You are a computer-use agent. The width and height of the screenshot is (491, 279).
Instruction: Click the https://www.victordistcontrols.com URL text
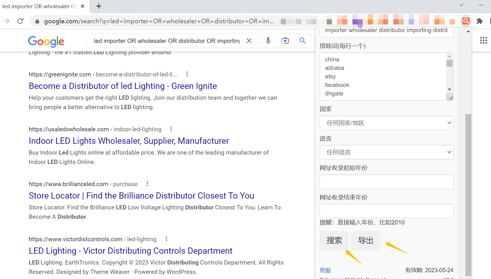coord(75,239)
